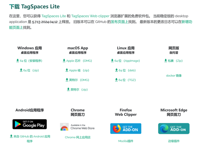
Task: Click the macOS App column heading
Action: (x=78, y=48)
